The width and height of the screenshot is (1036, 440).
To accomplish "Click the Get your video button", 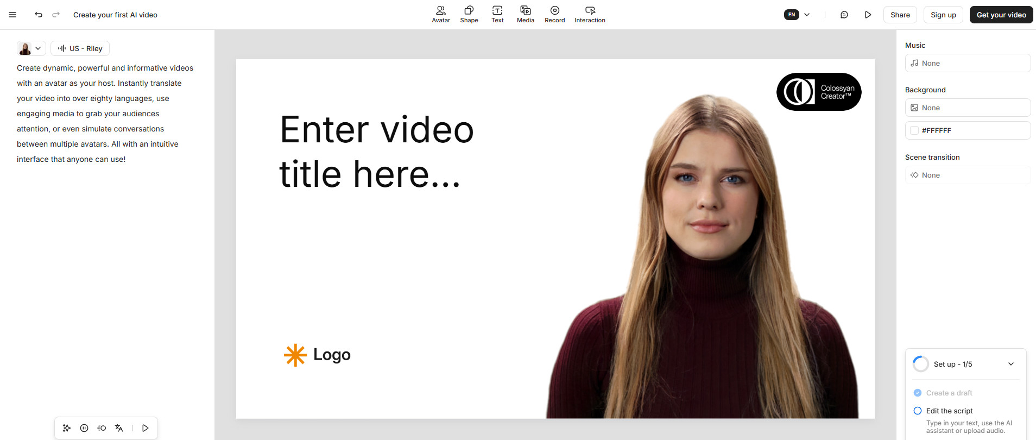I will click(x=1001, y=15).
